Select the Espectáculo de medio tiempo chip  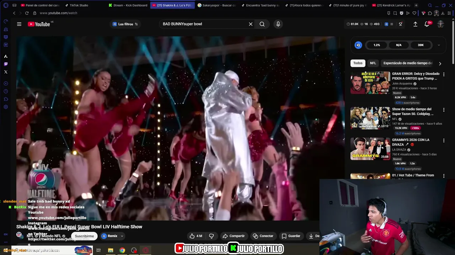point(408,63)
